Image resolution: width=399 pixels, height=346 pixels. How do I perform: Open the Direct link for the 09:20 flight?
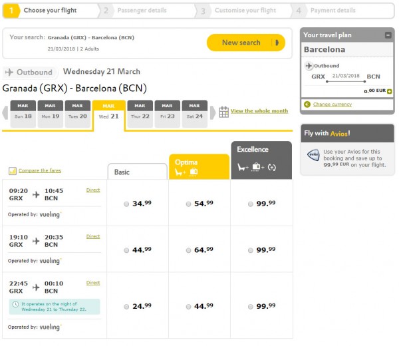pos(93,190)
